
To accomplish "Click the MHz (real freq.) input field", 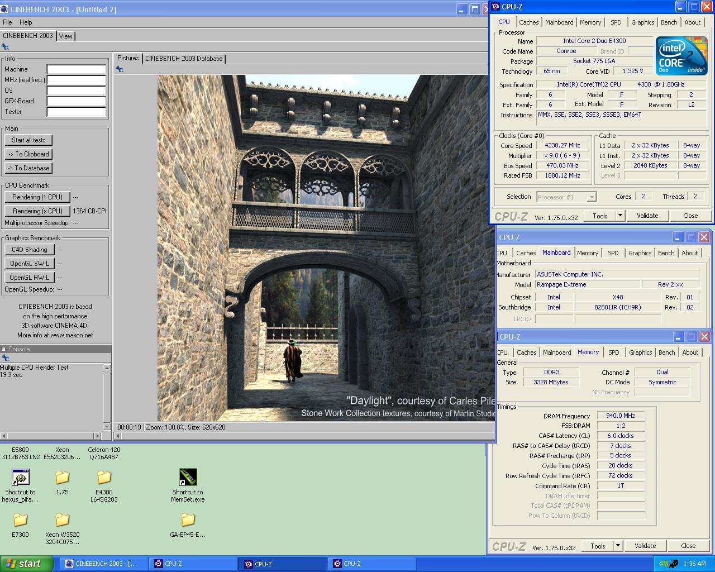I will pyautogui.click(x=77, y=80).
